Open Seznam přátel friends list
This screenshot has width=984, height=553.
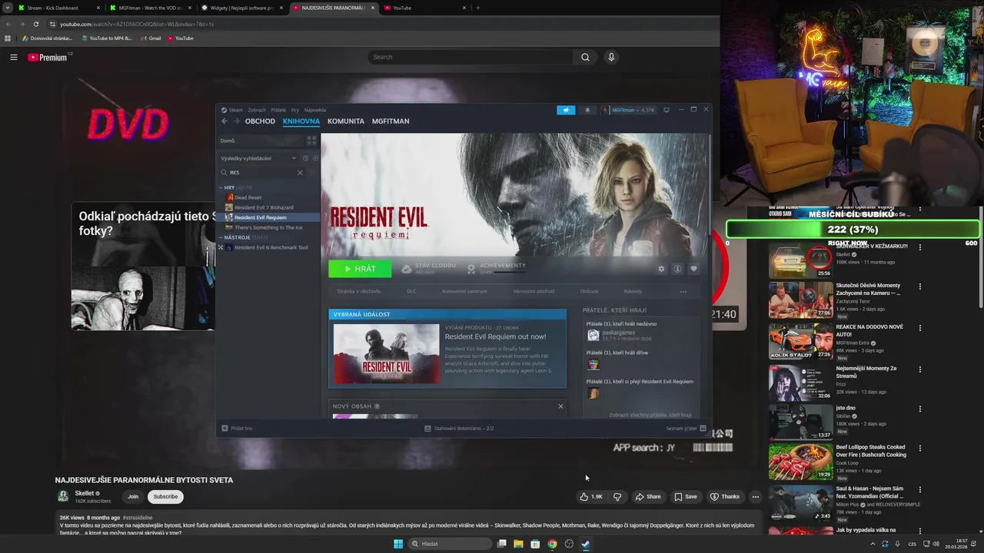(x=686, y=429)
